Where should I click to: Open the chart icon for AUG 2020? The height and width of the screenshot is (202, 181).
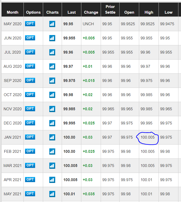pyautogui.click(x=52, y=66)
